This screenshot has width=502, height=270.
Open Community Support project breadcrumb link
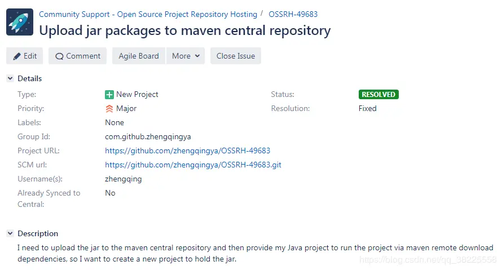(x=148, y=14)
